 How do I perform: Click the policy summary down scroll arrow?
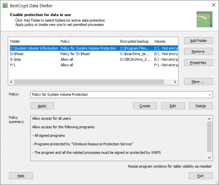(209, 157)
